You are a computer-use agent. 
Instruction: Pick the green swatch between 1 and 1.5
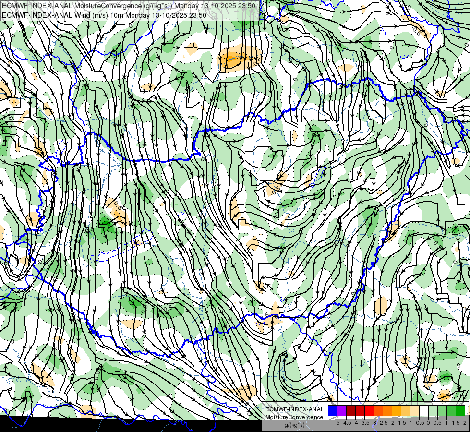pyautogui.click(x=451, y=411)
